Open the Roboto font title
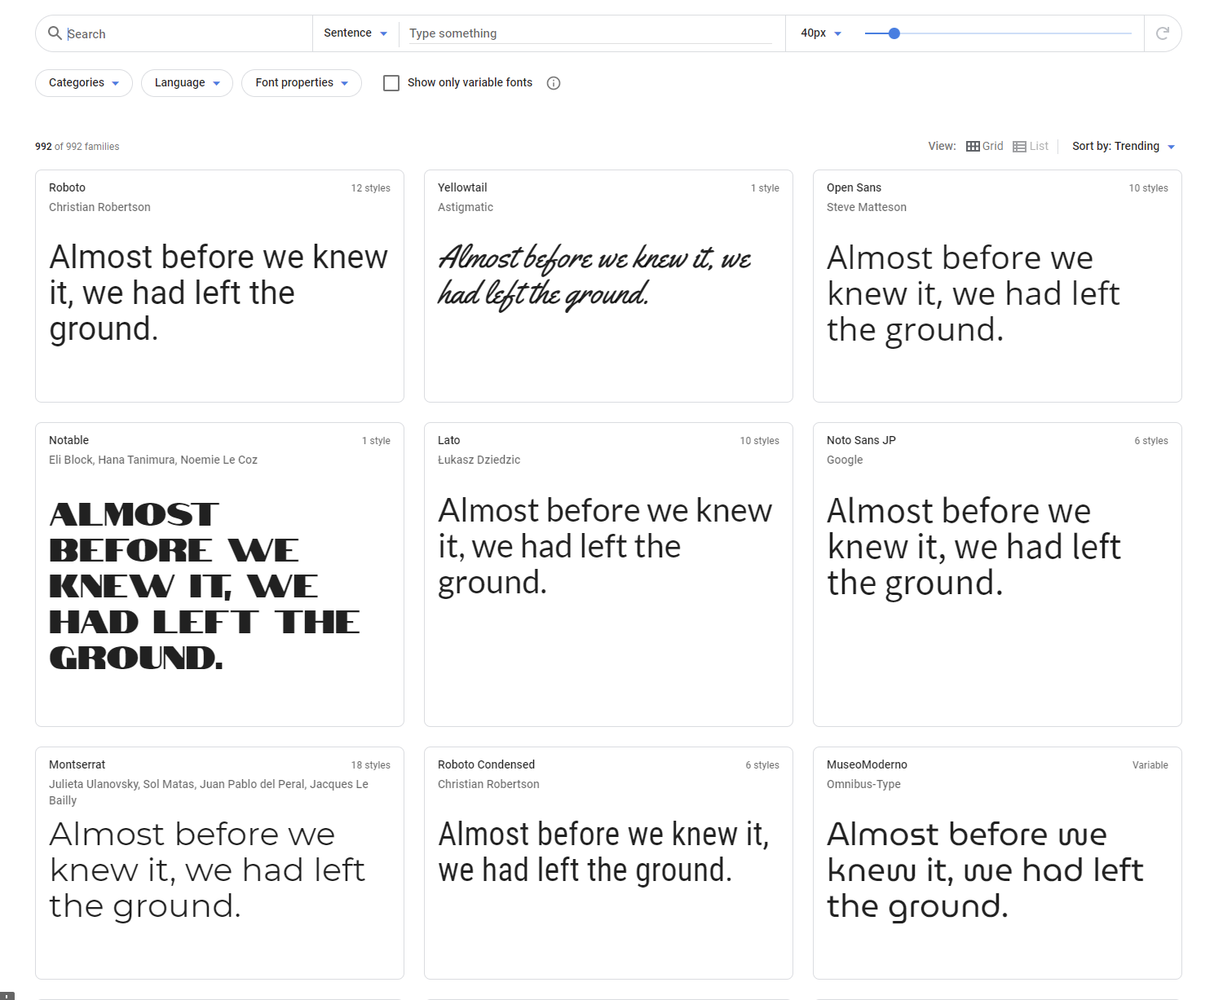The height and width of the screenshot is (1000, 1223). [x=68, y=188]
